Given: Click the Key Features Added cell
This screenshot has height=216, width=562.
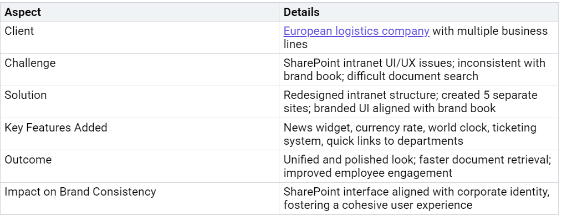Looking at the screenshot, I should [x=140, y=134].
